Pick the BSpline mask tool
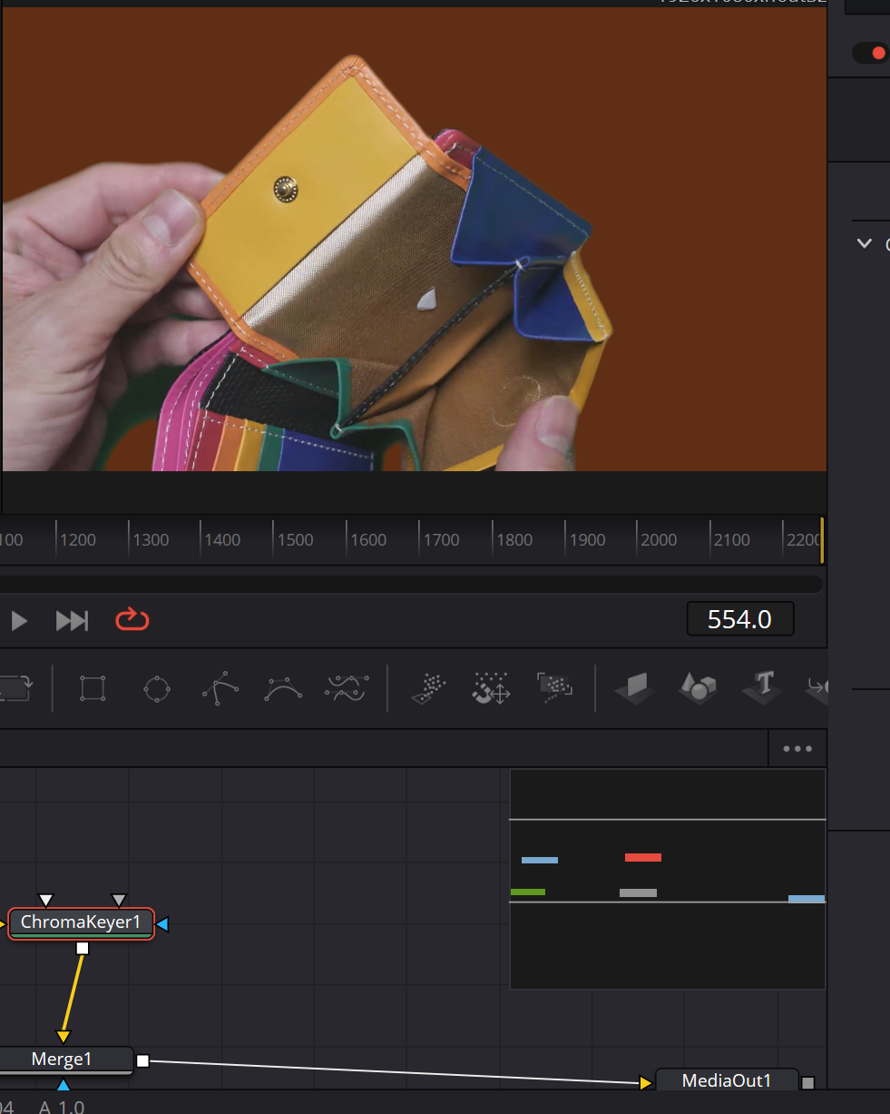This screenshot has width=890, height=1114. 283,688
